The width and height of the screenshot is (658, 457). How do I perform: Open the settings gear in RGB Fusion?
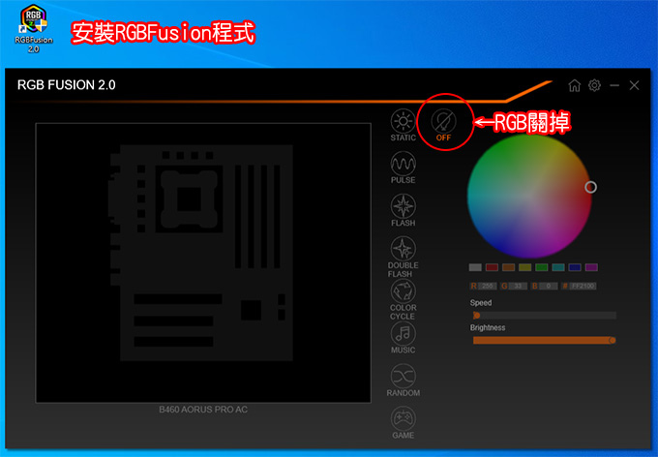click(x=594, y=85)
